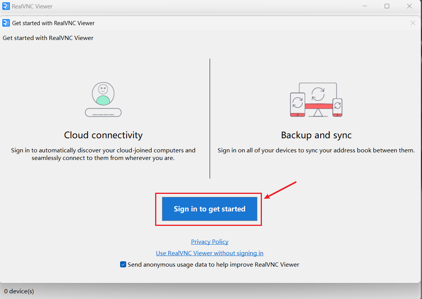
Task: Uncheck Send anonymous usage data checkbox
Action: pyautogui.click(x=123, y=264)
